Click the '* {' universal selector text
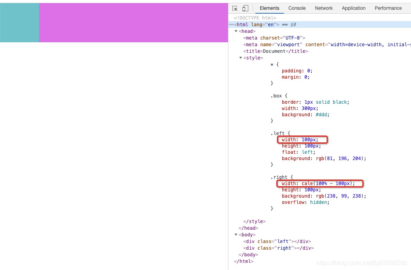 pos(275,65)
